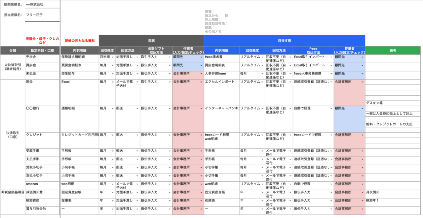This screenshot has height=218, width=423.
Task: Open the Excel取引インポート dropdown in the 買掛金 row
Action: 331,65
